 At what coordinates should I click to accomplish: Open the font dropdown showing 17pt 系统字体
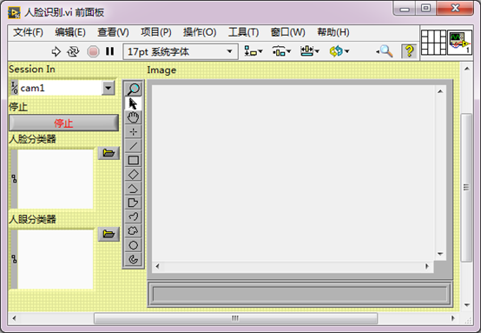click(181, 51)
